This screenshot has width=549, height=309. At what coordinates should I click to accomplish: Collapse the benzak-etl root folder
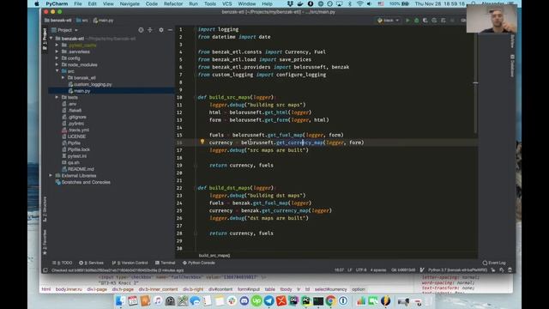point(51,39)
